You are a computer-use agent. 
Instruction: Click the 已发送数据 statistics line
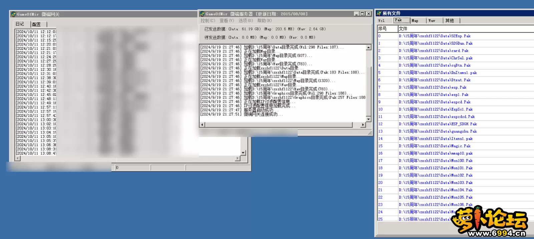(x=265, y=29)
